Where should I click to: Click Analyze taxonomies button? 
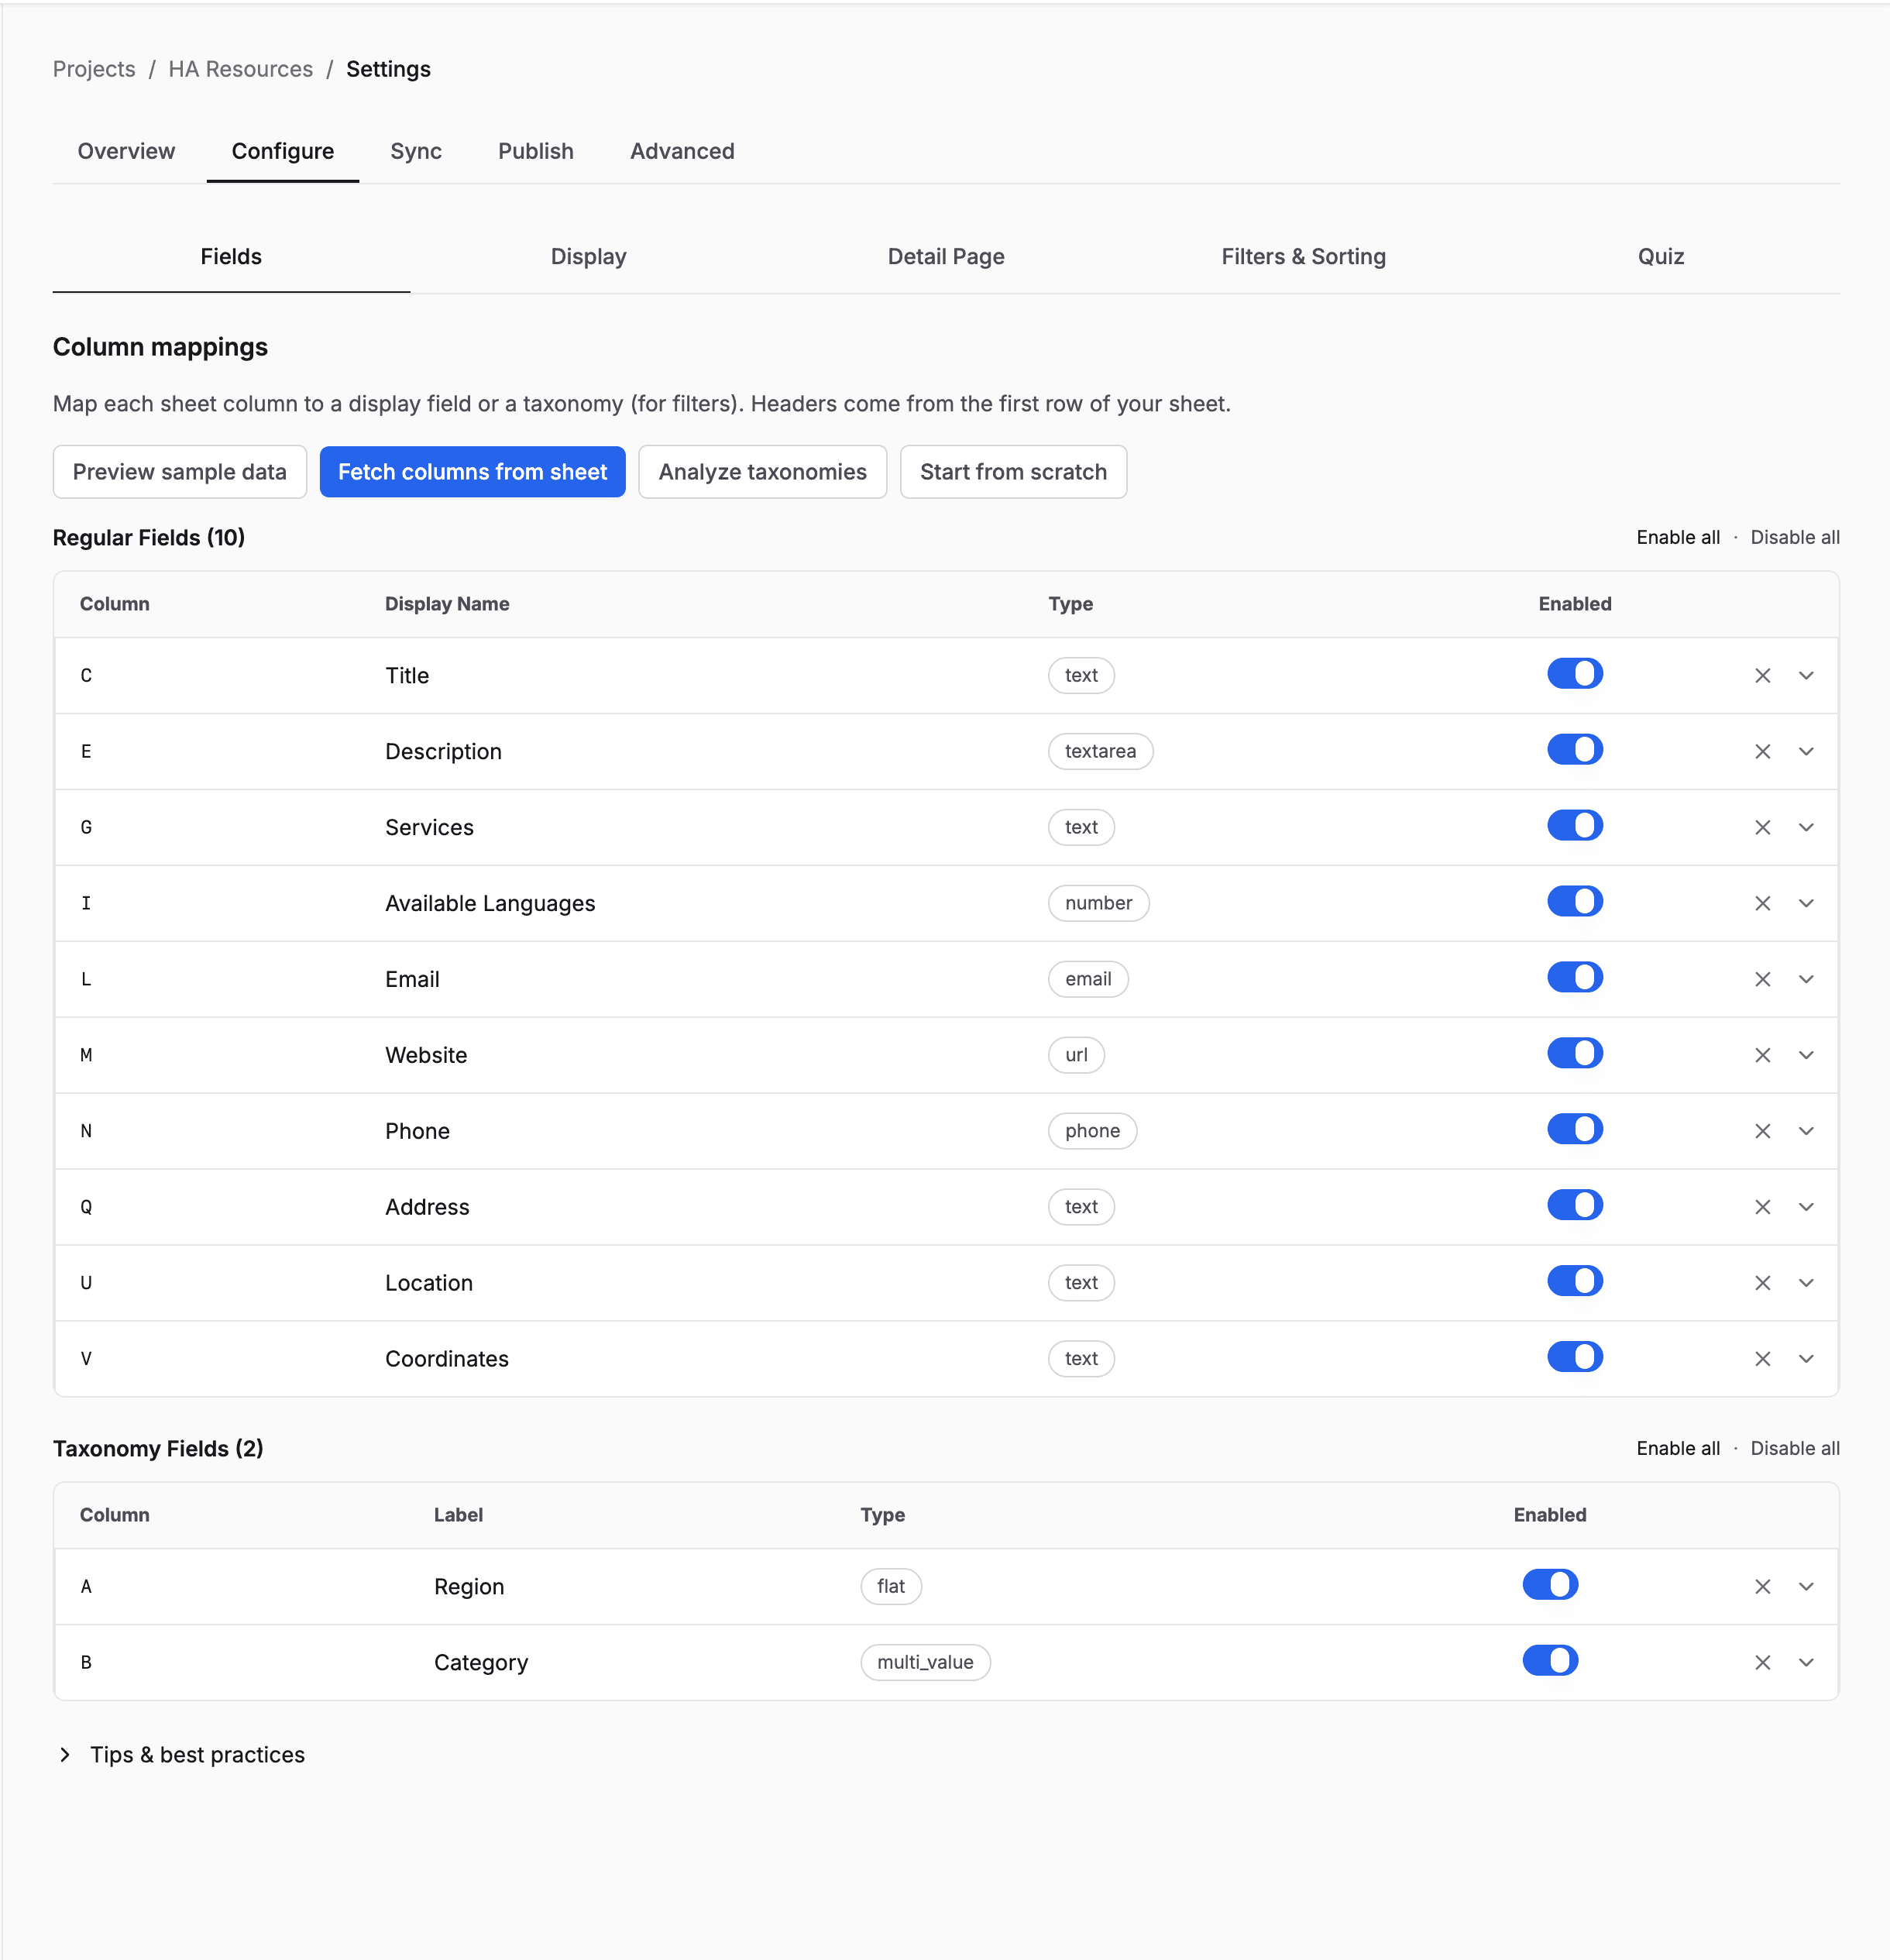pos(762,472)
